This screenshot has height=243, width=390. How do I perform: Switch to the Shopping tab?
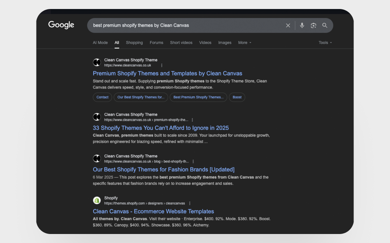[x=134, y=42]
